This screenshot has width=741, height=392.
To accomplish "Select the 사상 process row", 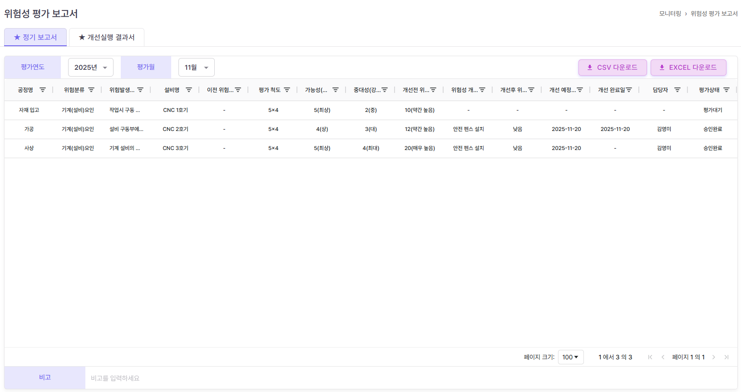I will [29, 148].
